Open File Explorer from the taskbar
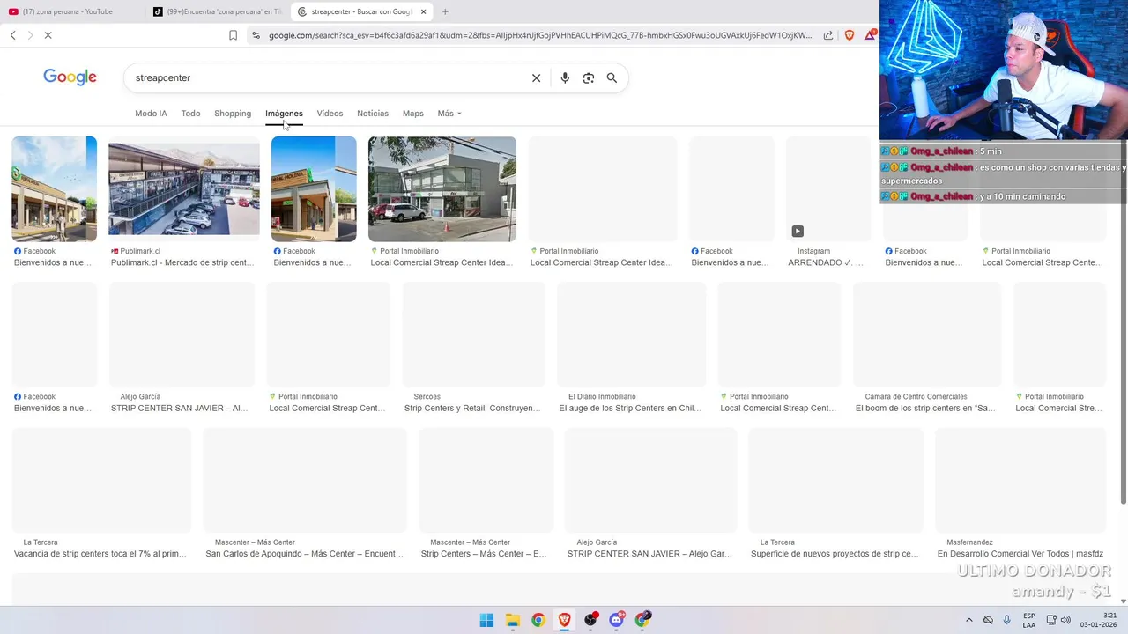The height and width of the screenshot is (634, 1128). pyautogui.click(x=513, y=620)
